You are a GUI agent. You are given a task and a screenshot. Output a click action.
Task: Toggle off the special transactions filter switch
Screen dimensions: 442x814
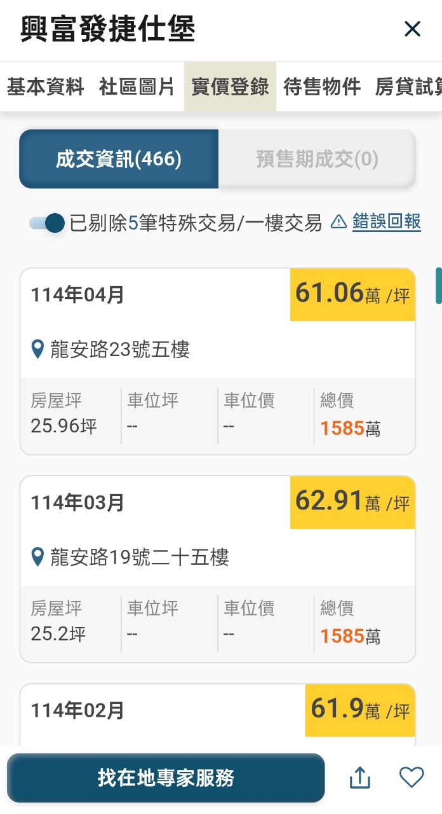click(x=48, y=223)
